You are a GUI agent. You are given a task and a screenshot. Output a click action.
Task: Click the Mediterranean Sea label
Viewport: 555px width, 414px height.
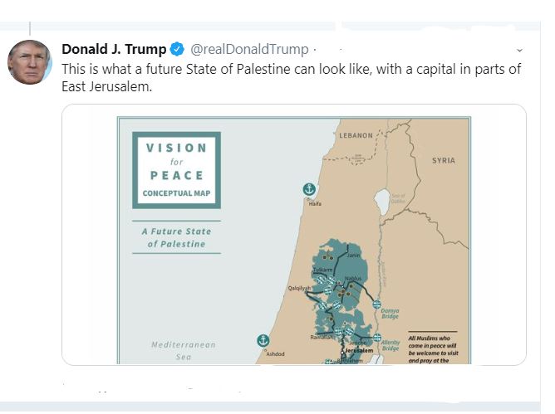click(183, 350)
